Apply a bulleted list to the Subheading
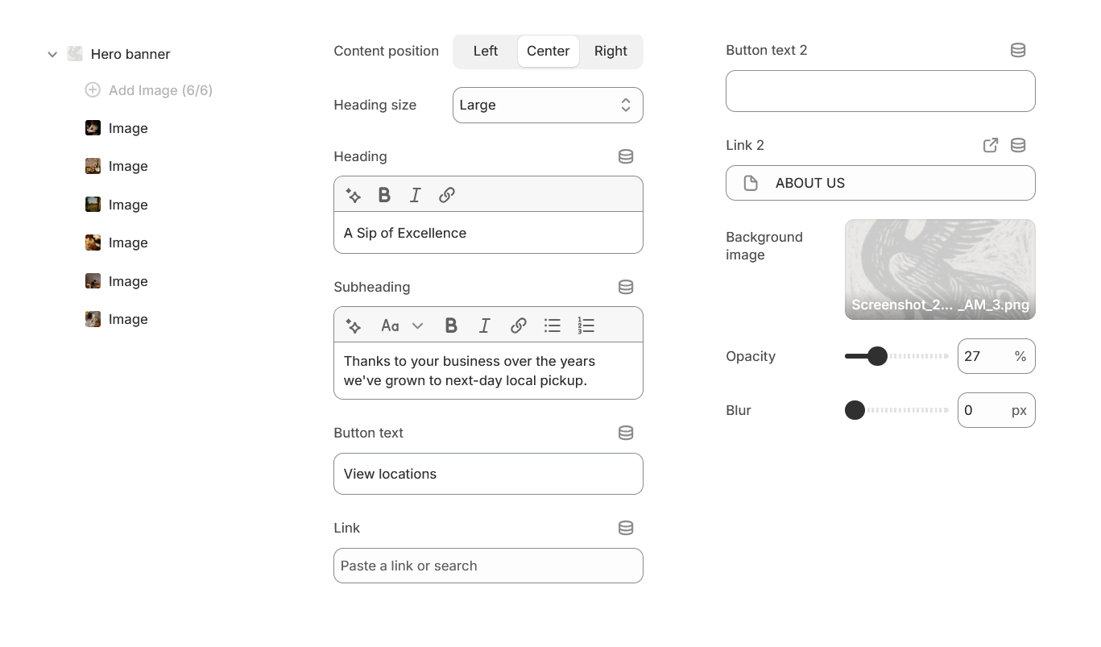The height and width of the screenshot is (647, 1101). pos(553,325)
